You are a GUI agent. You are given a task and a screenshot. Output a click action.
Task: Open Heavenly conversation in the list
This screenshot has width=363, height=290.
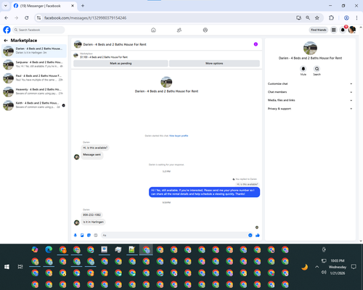coord(34,91)
